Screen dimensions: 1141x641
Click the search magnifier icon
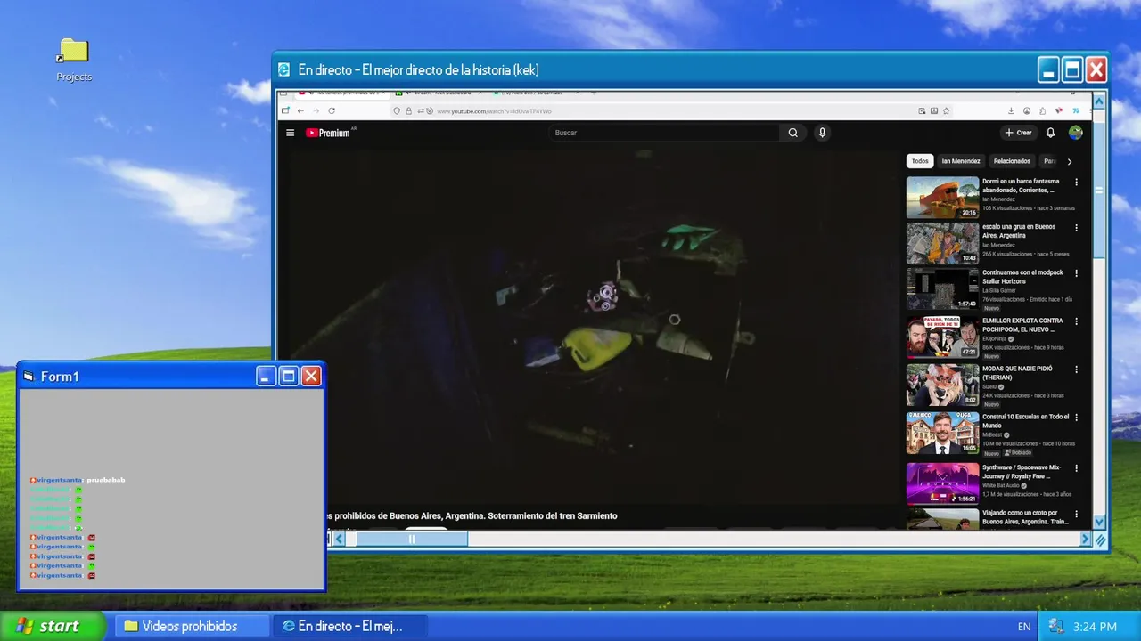(792, 133)
